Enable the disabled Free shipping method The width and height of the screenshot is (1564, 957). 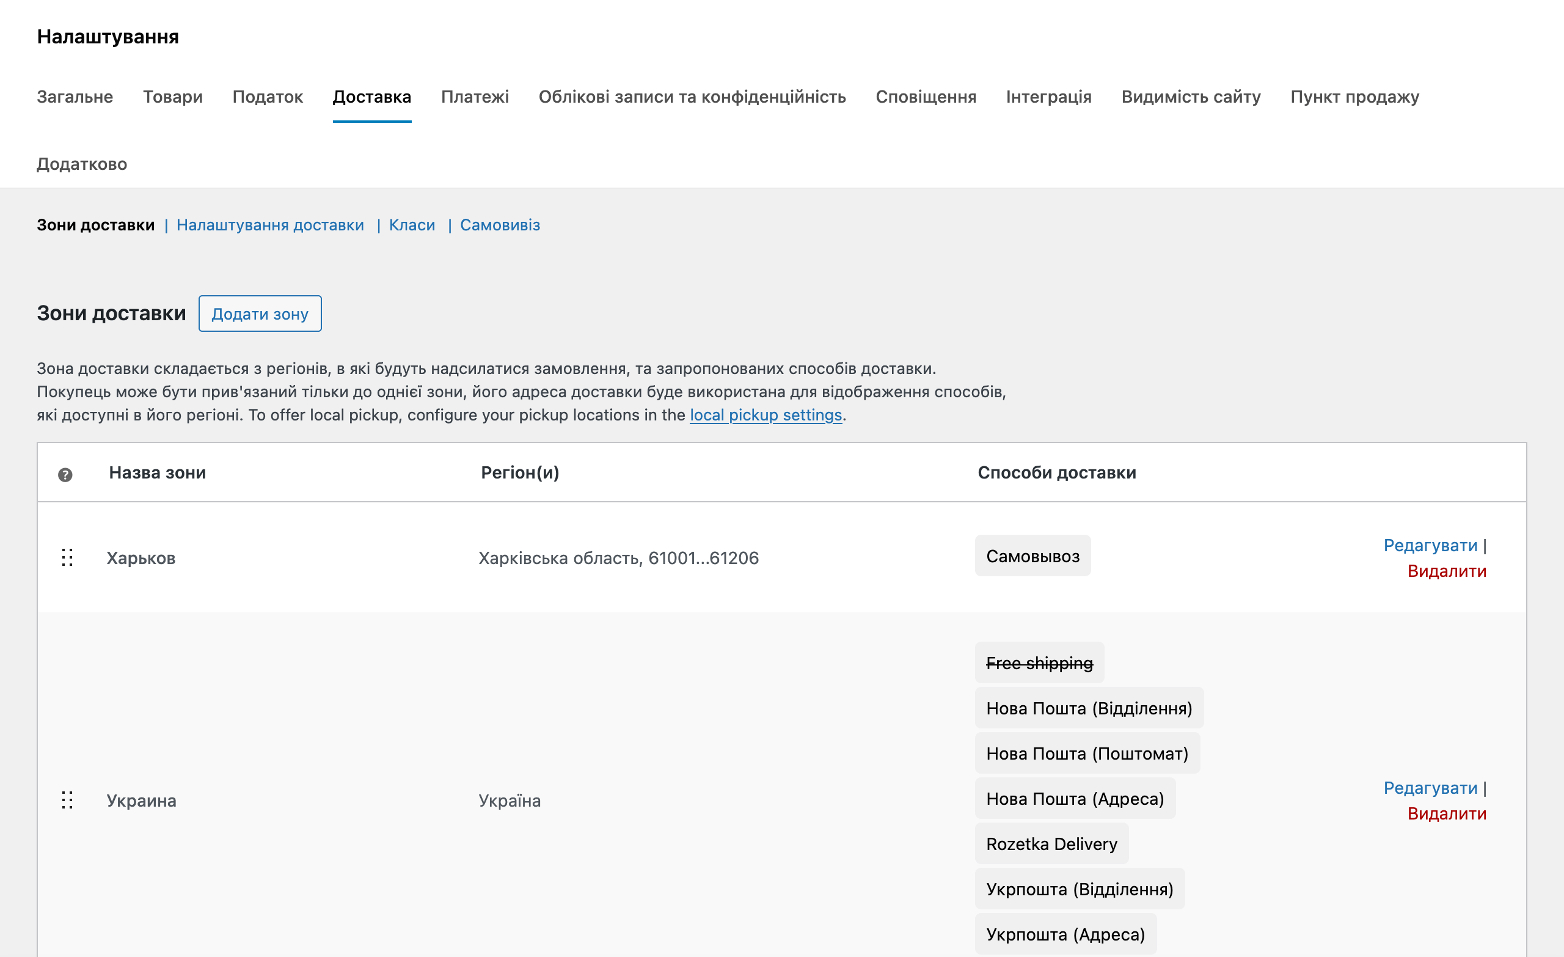1040,662
